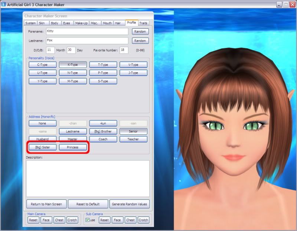Click inside the Description text box
Image resolution: width=297 pixels, height=231 pixels.
[x=88, y=179]
